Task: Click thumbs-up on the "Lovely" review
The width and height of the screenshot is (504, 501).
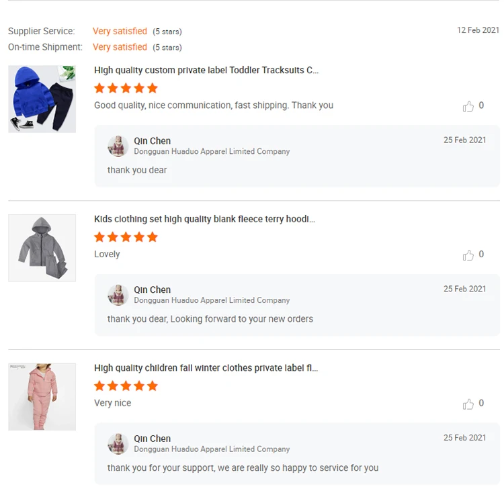Action: click(468, 255)
